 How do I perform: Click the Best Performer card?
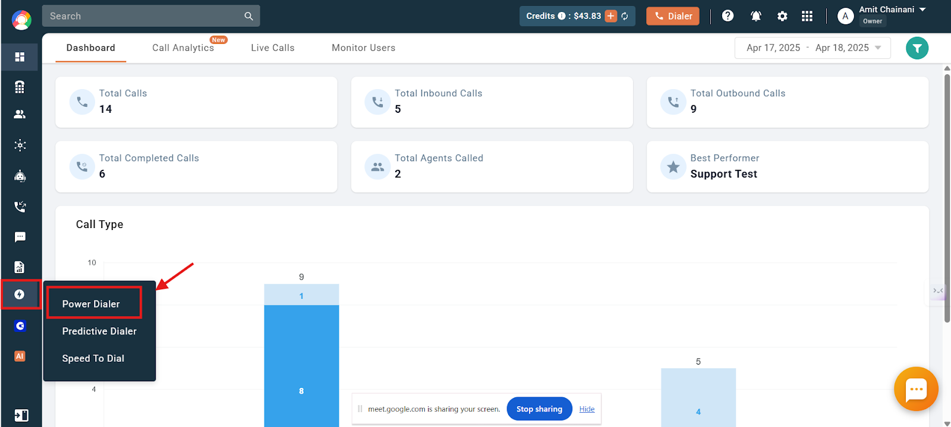[788, 167]
